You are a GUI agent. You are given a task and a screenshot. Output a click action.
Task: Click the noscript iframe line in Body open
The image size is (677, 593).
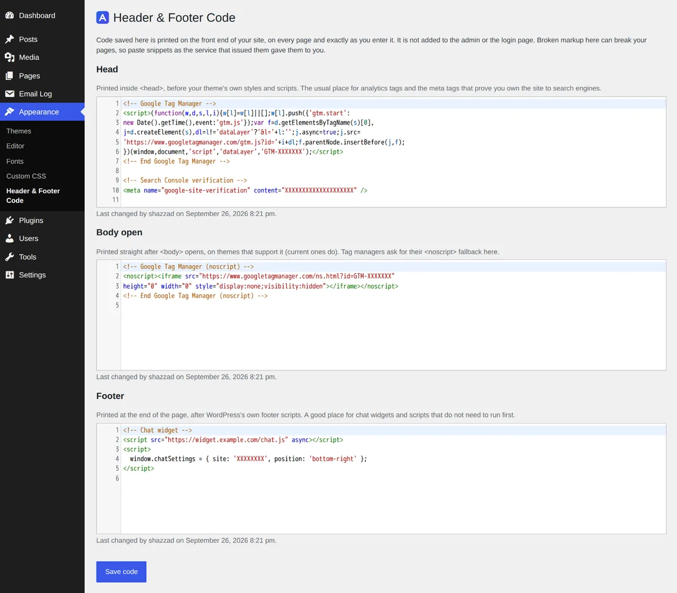pos(258,276)
